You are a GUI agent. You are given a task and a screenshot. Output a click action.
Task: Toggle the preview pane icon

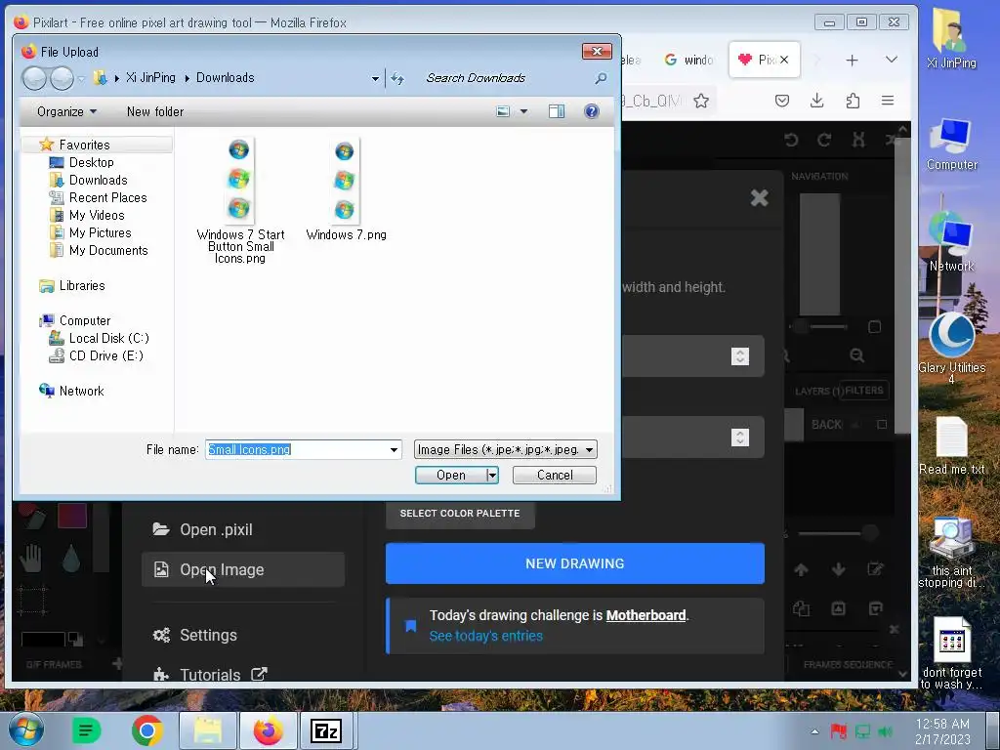556,111
